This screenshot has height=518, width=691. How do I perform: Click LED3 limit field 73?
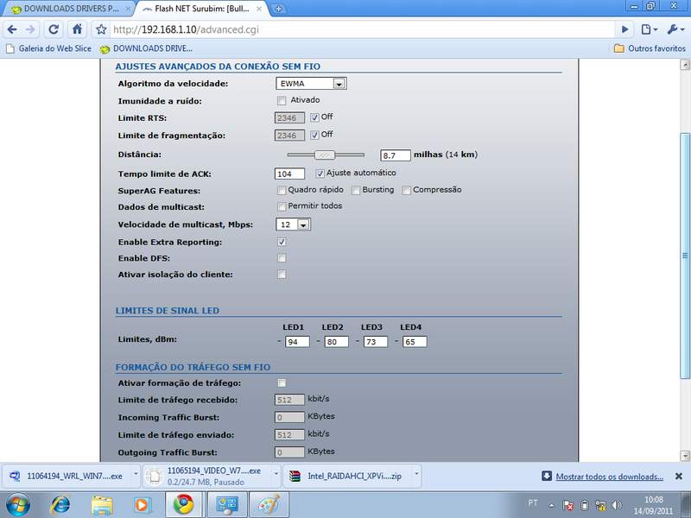pyautogui.click(x=376, y=342)
